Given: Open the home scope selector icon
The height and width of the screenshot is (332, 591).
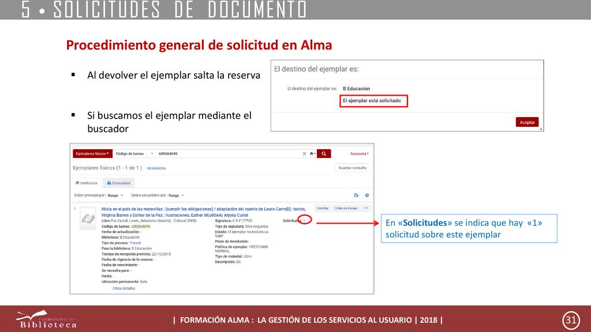Looking at the screenshot, I should [312, 153].
